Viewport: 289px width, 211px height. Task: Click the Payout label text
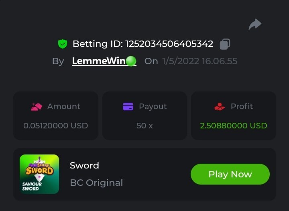(153, 107)
